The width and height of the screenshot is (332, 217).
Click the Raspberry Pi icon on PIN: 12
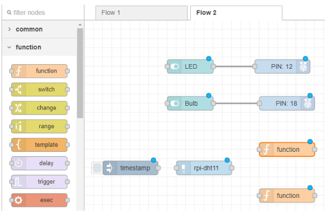point(304,67)
